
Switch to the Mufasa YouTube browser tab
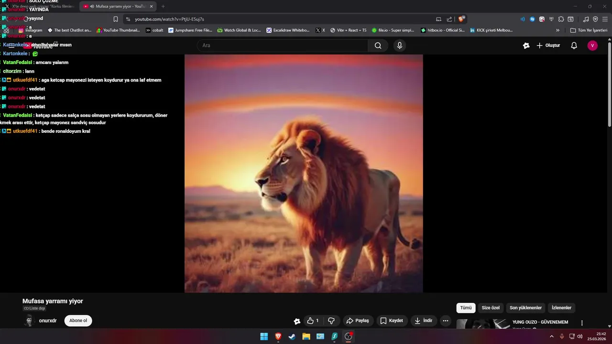click(x=117, y=6)
